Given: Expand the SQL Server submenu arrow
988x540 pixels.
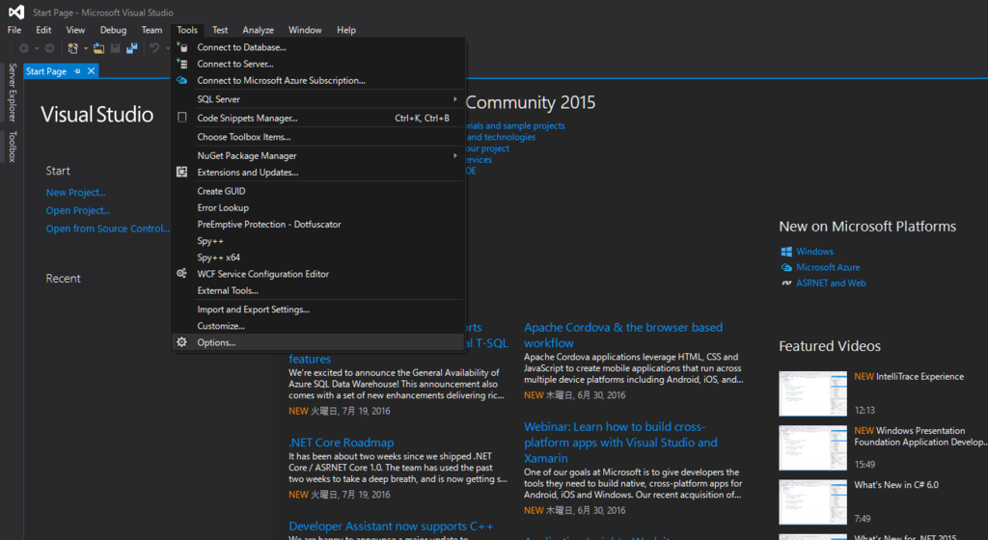Looking at the screenshot, I should (455, 98).
